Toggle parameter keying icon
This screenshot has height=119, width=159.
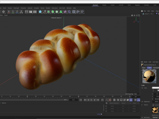128,100
